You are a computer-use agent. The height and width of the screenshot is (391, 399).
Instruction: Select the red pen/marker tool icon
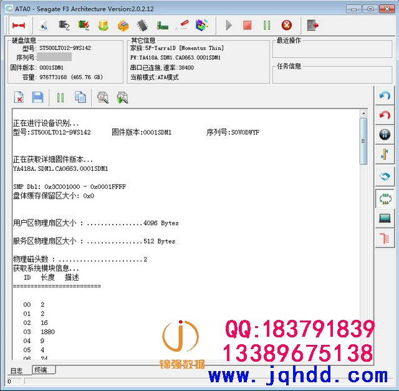(183, 24)
